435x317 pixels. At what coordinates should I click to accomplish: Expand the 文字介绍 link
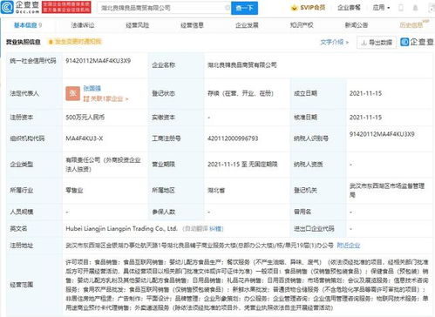(x=334, y=42)
